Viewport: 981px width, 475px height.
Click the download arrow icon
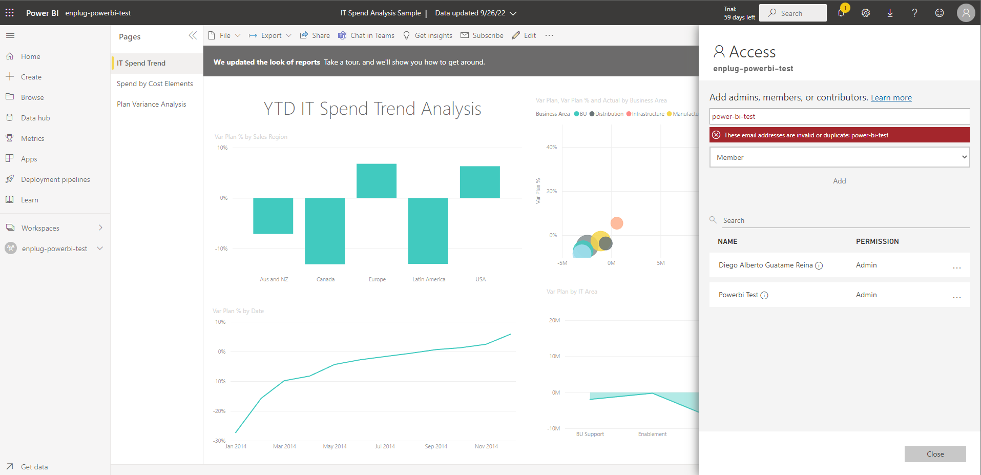[890, 13]
